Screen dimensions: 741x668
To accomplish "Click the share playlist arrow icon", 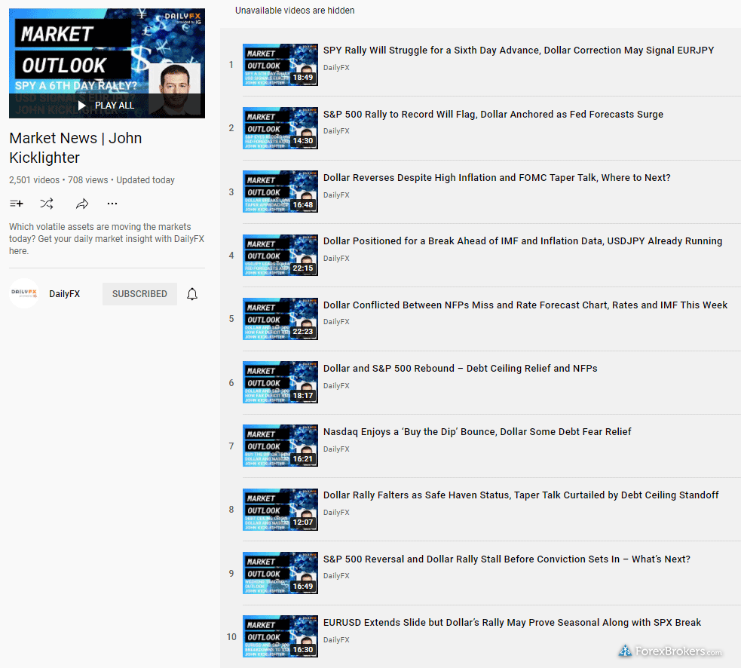I will point(82,204).
